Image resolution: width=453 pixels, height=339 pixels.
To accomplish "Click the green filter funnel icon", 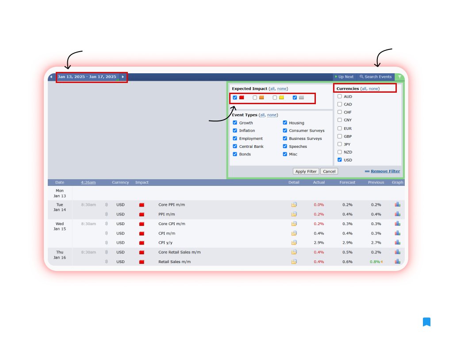I will [399, 77].
